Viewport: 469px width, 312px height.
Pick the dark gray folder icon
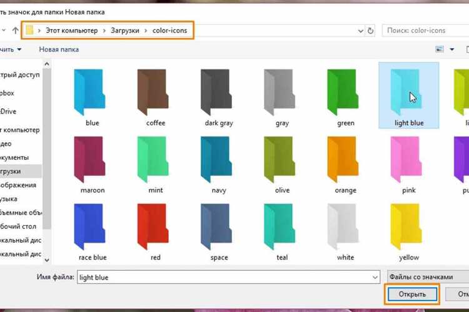(x=216, y=92)
